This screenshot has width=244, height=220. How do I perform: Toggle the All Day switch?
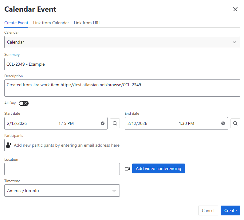pos(24,103)
